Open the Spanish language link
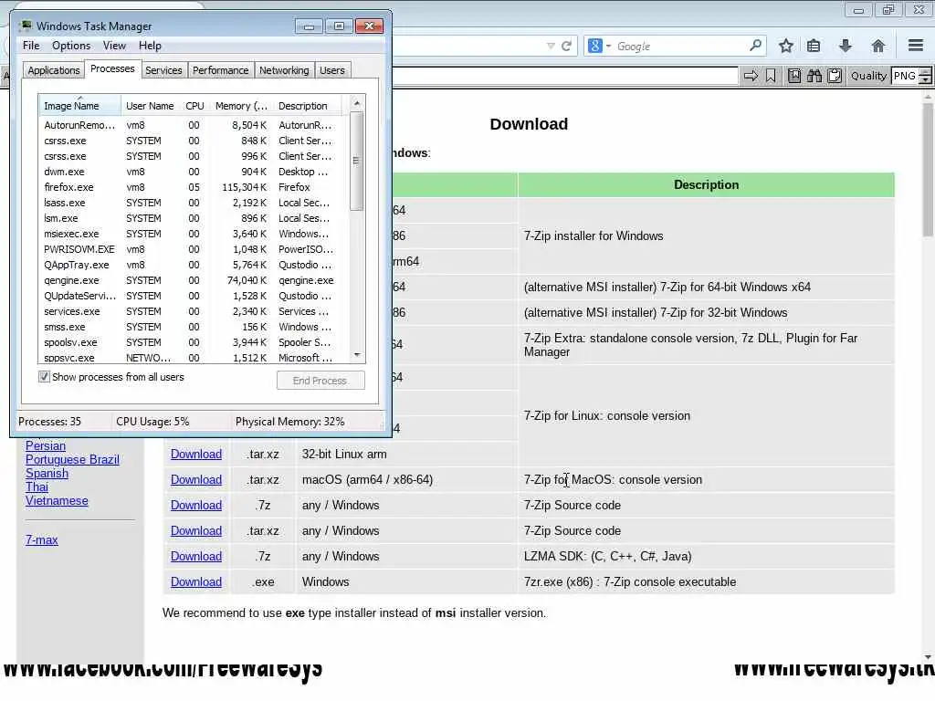The height and width of the screenshot is (701, 935). tap(47, 474)
